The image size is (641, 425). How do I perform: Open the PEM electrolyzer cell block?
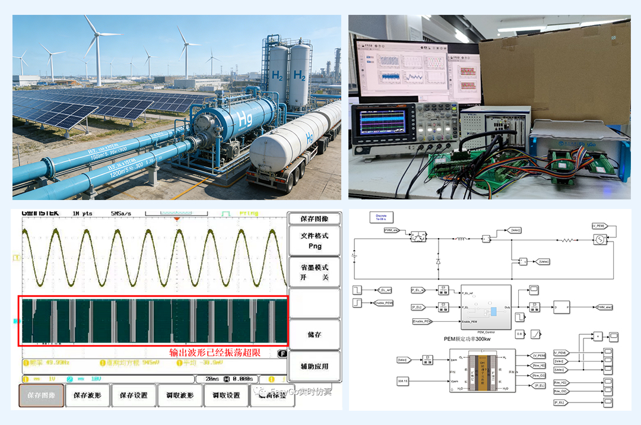click(x=483, y=372)
